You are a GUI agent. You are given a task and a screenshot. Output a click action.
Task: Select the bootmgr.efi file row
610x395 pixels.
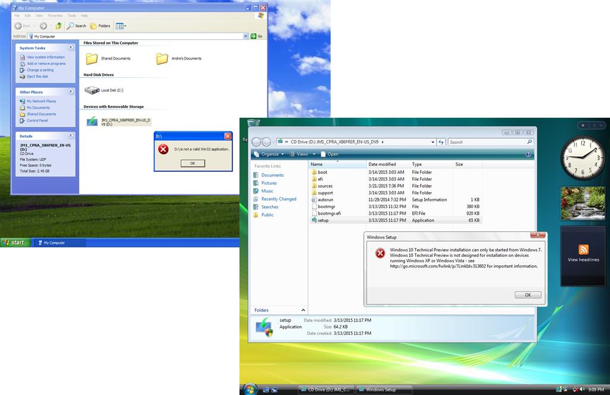pyautogui.click(x=396, y=213)
